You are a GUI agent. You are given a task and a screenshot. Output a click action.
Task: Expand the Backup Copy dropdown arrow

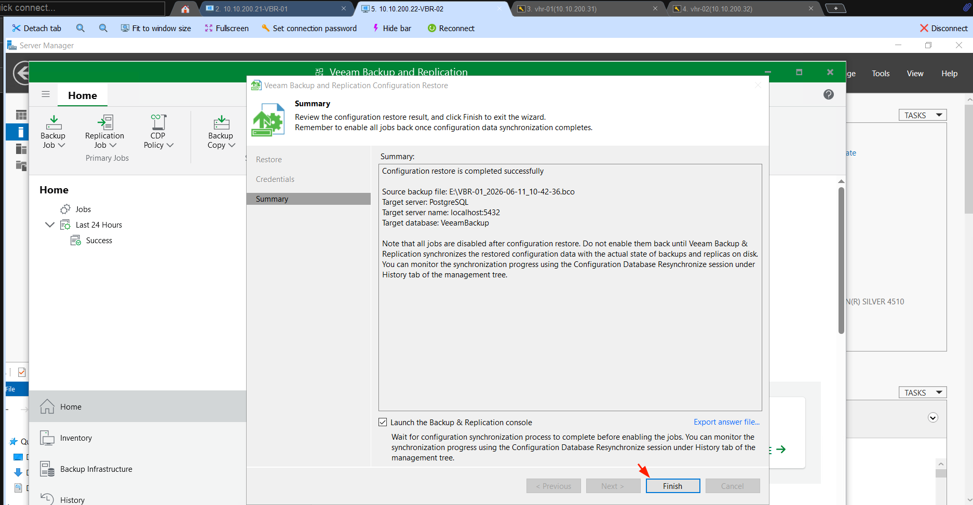(x=232, y=145)
